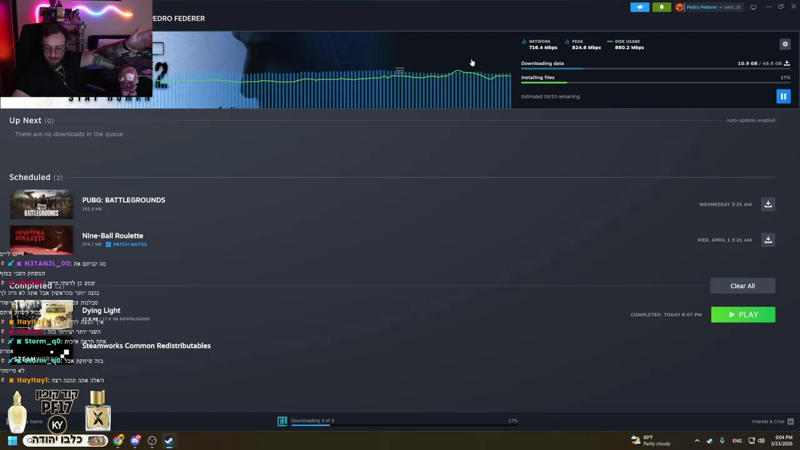Click the bottom Downloading 3 of 3 progress bar

point(404,426)
